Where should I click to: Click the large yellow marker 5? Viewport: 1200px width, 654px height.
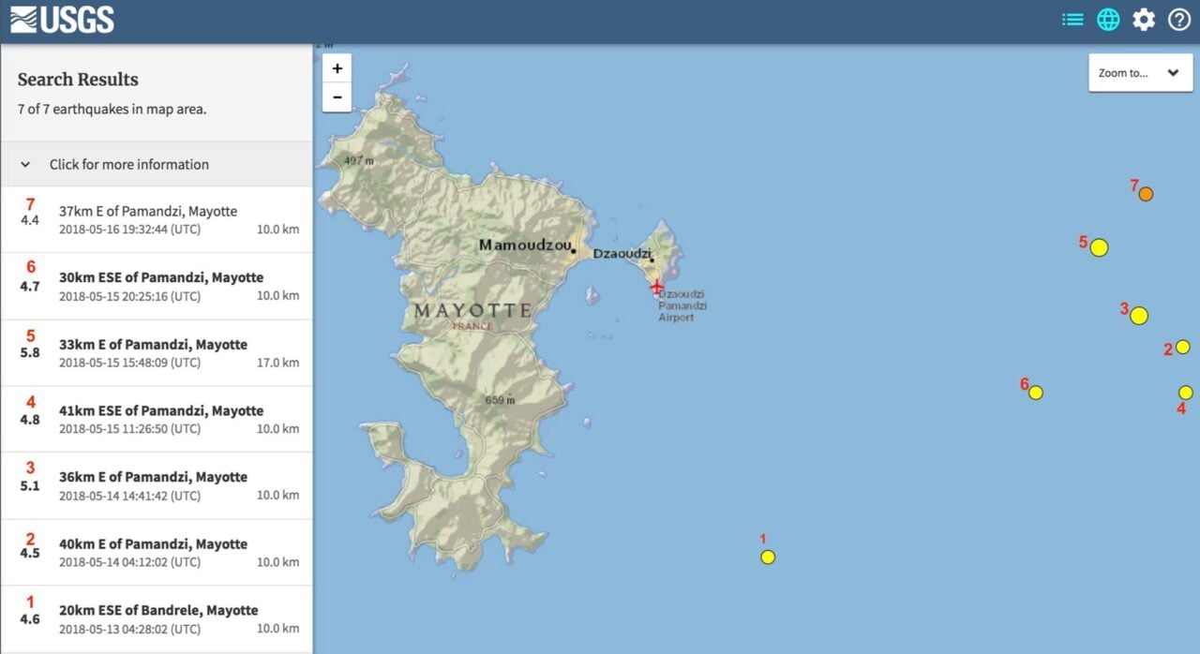pyautogui.click(x=1100, y=247)
